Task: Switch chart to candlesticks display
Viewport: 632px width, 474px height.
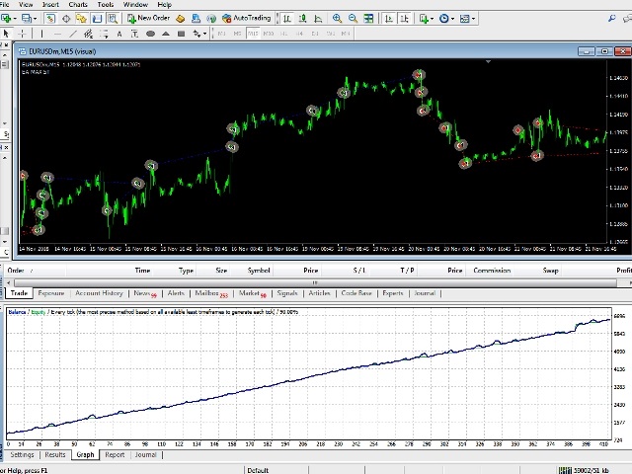Action: 303,18
